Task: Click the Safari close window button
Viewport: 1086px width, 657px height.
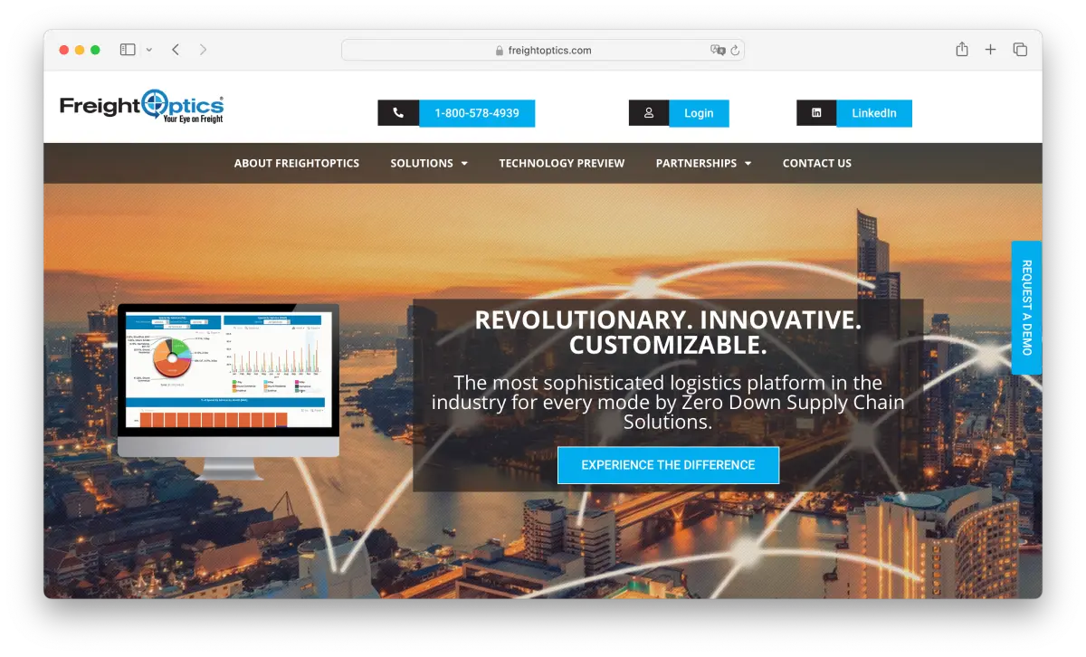Action: point(64,50)
